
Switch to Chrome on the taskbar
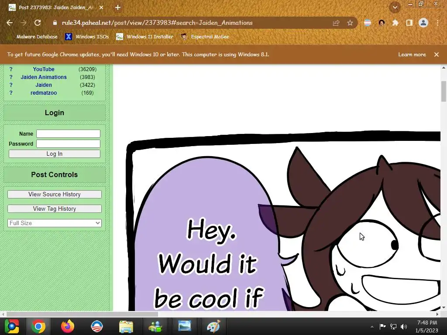coord(38,326)
